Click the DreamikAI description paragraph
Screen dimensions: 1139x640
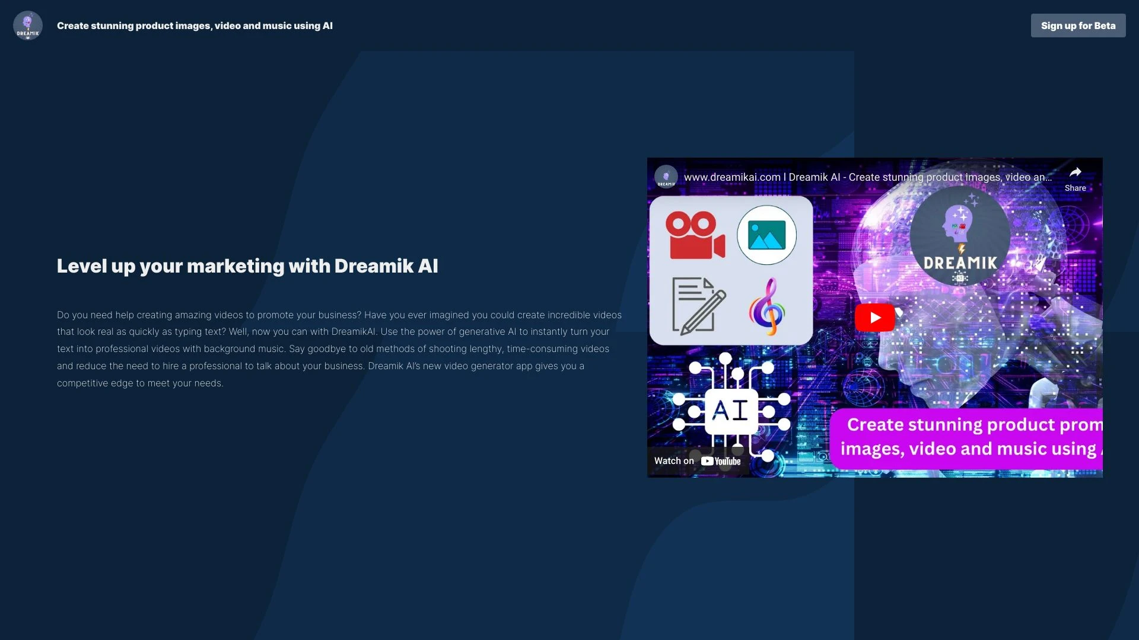point(339,348)
